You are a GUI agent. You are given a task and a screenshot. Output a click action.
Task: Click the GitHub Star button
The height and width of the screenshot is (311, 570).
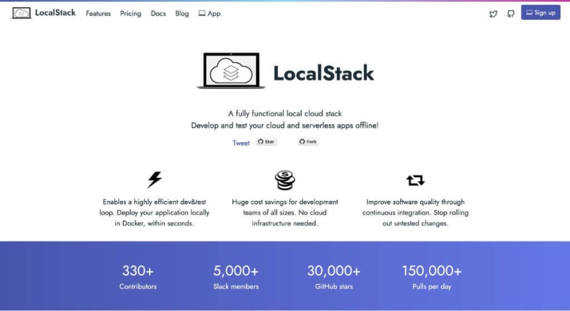pos(266,142)
